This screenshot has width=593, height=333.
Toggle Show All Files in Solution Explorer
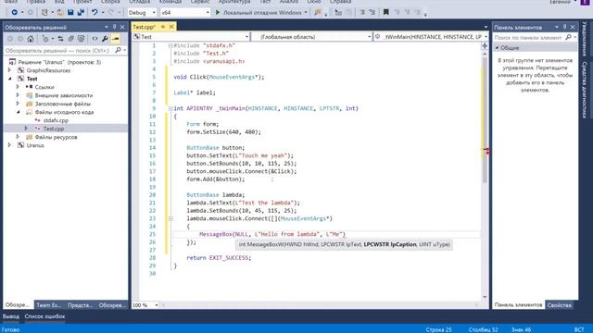click(81, 39)
